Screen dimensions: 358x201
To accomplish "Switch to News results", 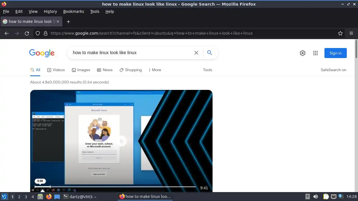I will click(105, 70).
